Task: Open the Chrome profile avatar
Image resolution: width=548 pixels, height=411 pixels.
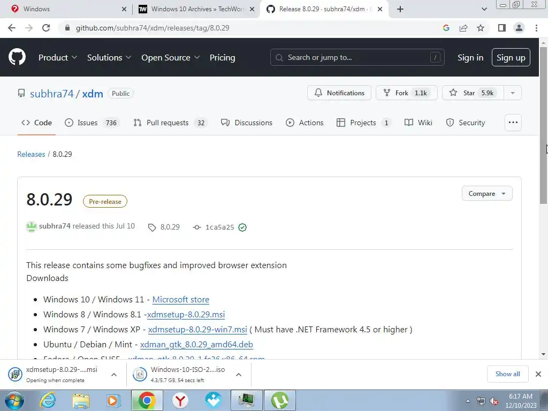Action: click(519, 28)
